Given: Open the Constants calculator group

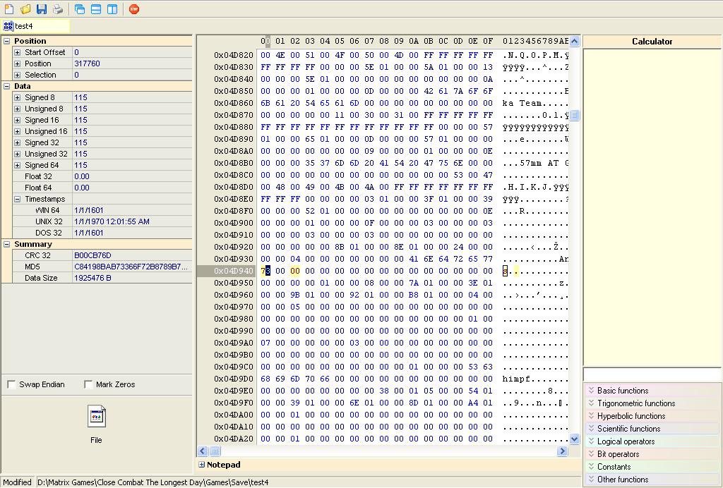Looking at the screenshot, I should point(652,467).
